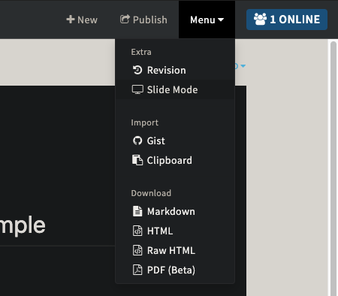The height and width of the screenshot is (296, 338).
Task: Import from Clipboard
Action: coord(175,160)
